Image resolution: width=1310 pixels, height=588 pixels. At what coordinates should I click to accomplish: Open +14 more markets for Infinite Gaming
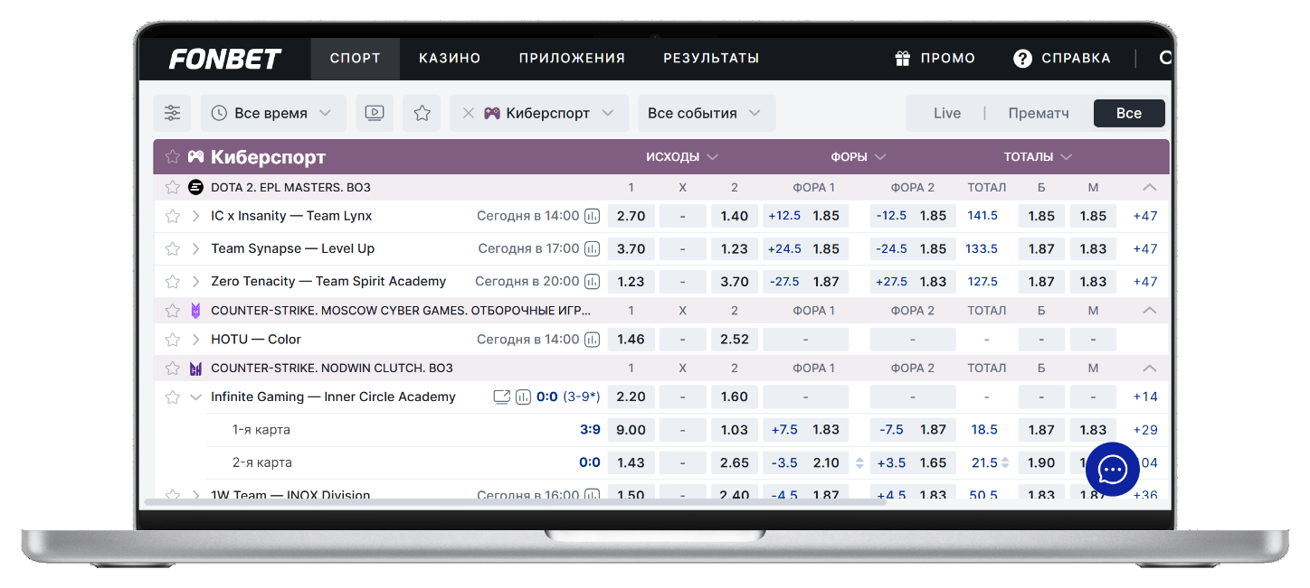pyautogui.click(x=1145, y=397)
